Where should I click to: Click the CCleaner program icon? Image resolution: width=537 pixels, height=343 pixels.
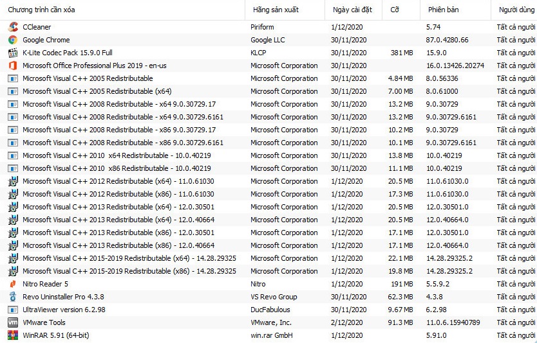tap(13, 27)
